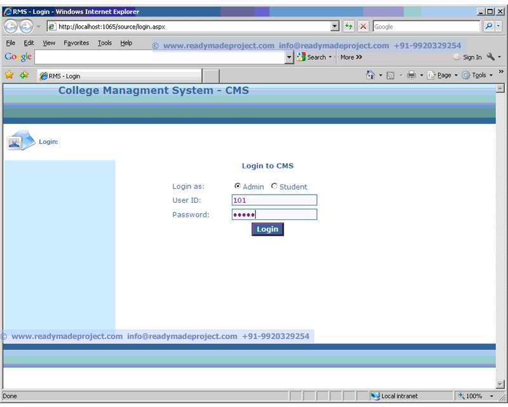Open the 100% zoom level dropdown
Image resolution: width=508 pixels, height=407 pixels.
491,396
